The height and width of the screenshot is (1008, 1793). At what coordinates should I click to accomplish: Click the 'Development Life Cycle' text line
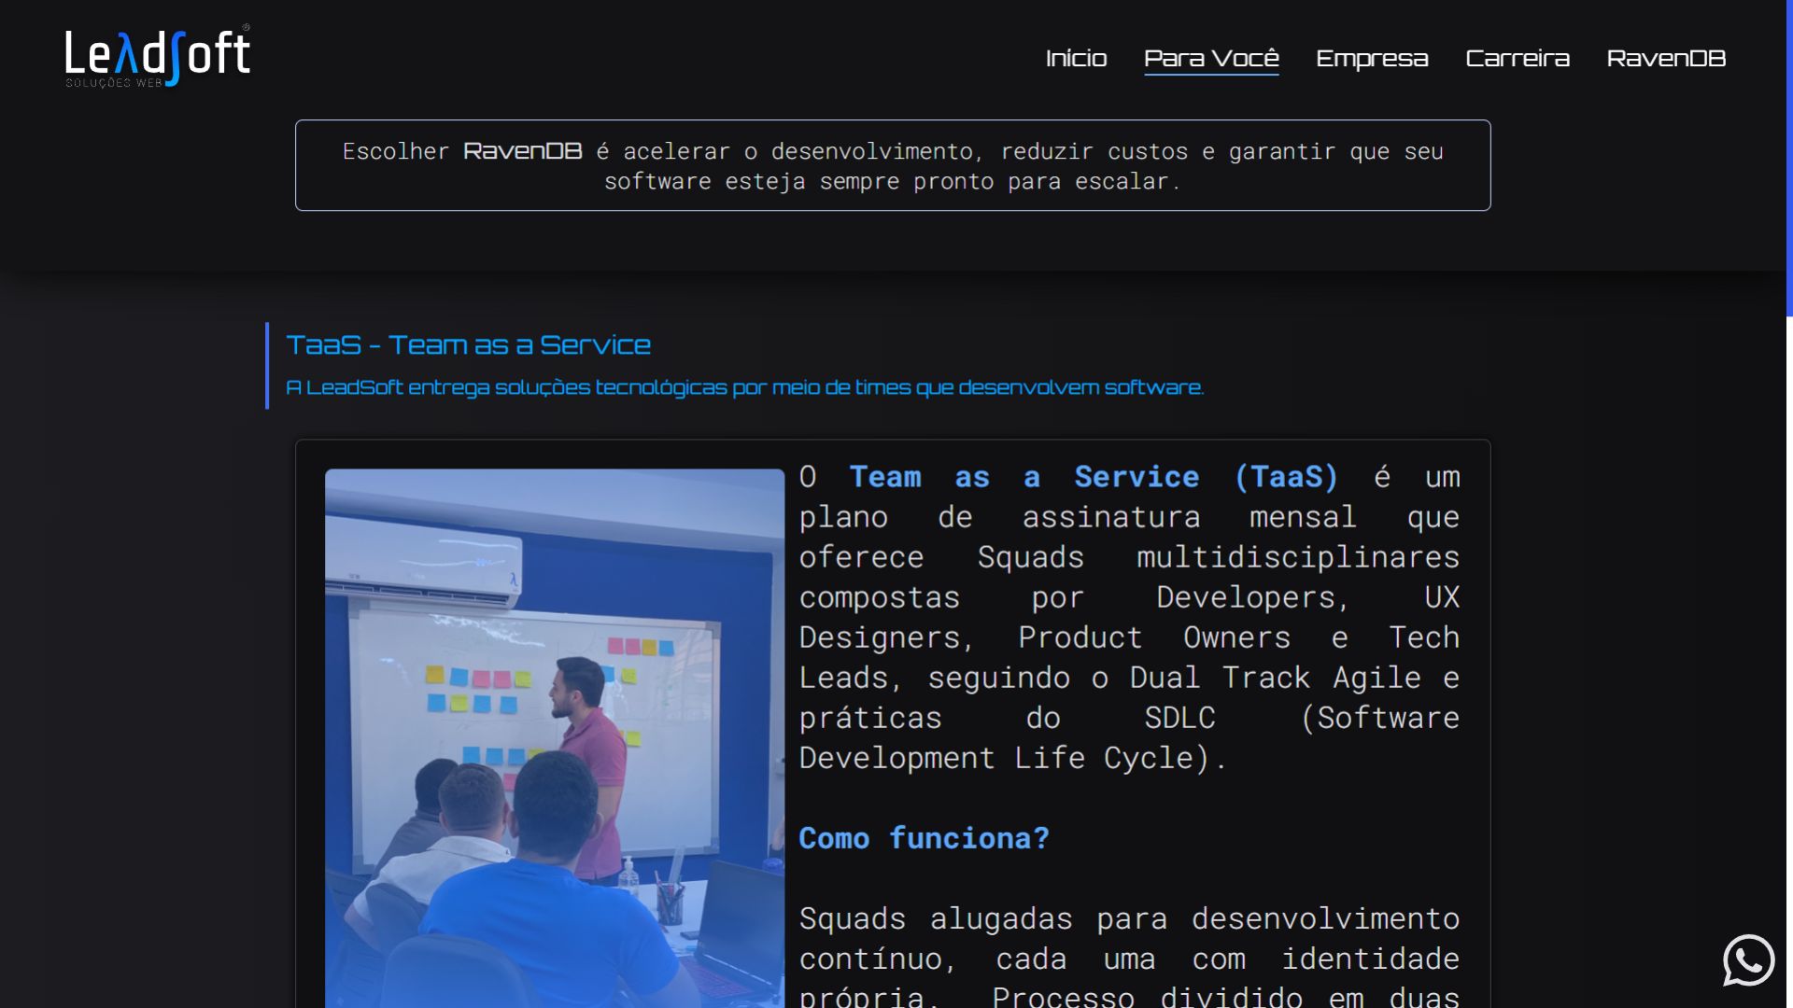coord(1011,758)
